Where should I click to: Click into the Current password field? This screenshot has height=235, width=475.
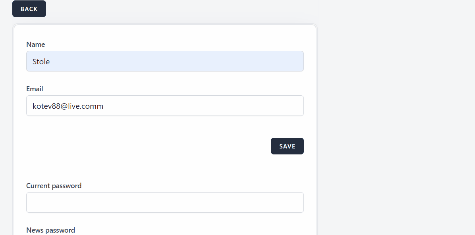pyautogui.click(x=165, y=202)
